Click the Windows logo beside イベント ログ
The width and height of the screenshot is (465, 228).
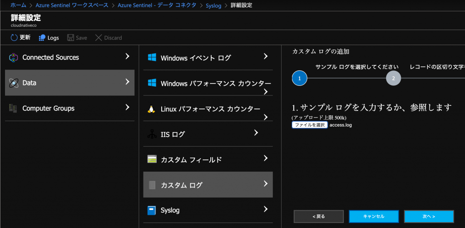[152, 58]
